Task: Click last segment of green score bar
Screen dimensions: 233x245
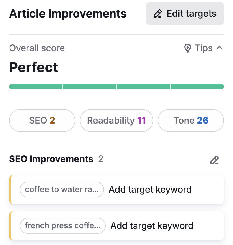Action: 197,87
